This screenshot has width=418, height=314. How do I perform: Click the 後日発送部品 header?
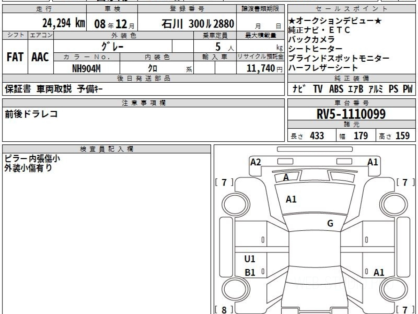(144, 78)
